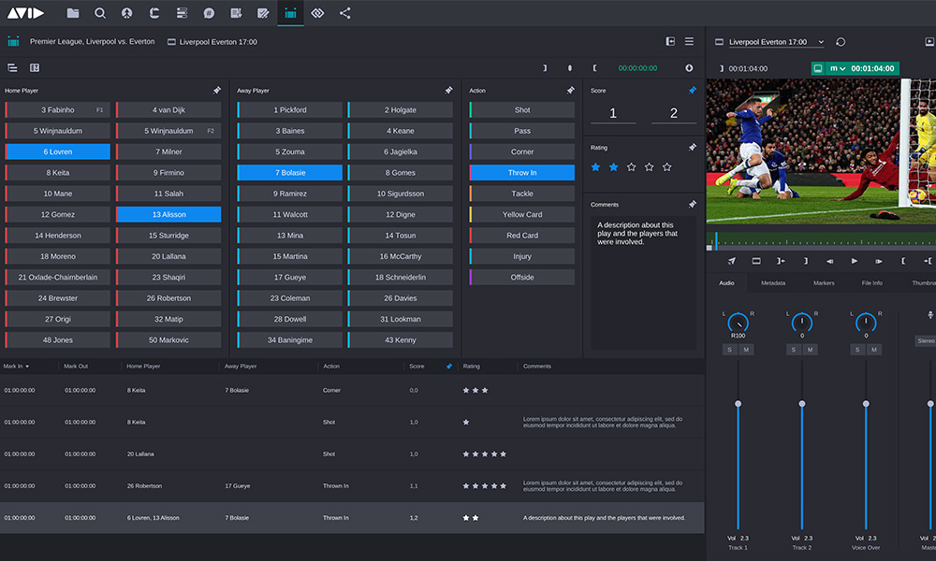The image size is (936, 561).
Task: Click the circular download arrow icon after timecode
Action: (x=689, y=68)
